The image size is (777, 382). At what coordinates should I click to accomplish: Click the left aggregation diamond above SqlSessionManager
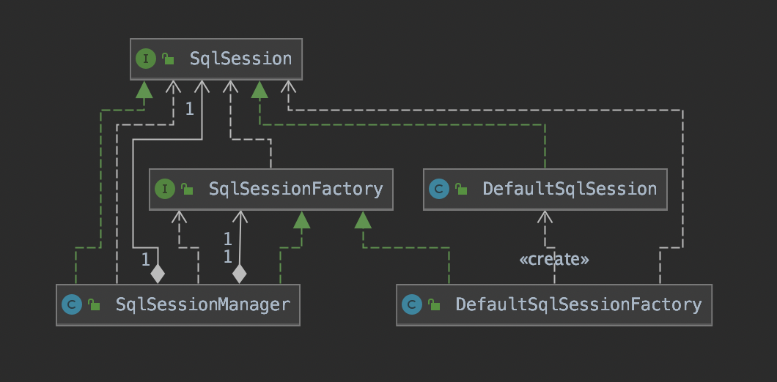coord(157,274)
